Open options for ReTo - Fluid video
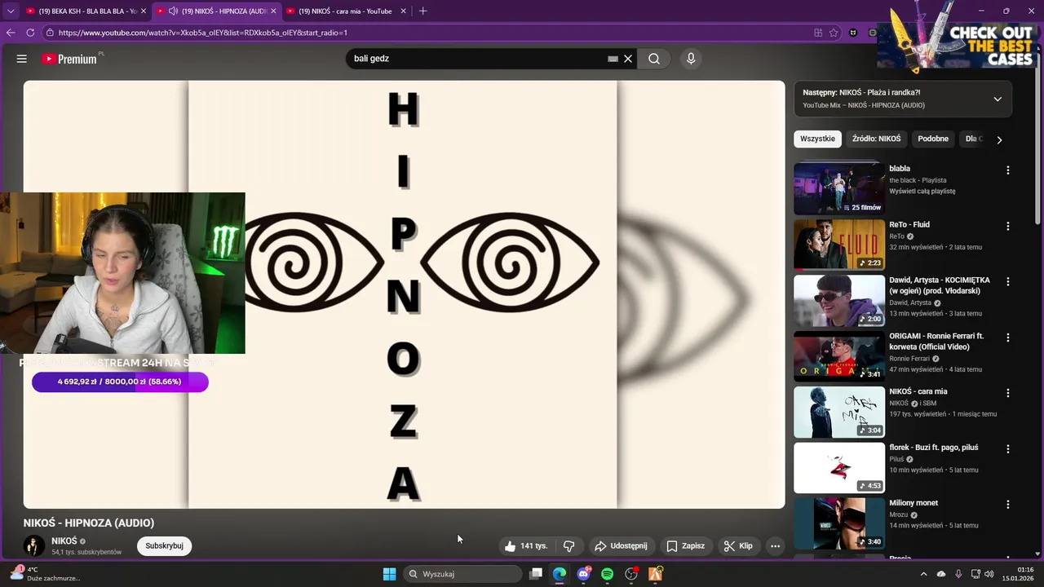1044x587 pixels. tap(1008, 226)
